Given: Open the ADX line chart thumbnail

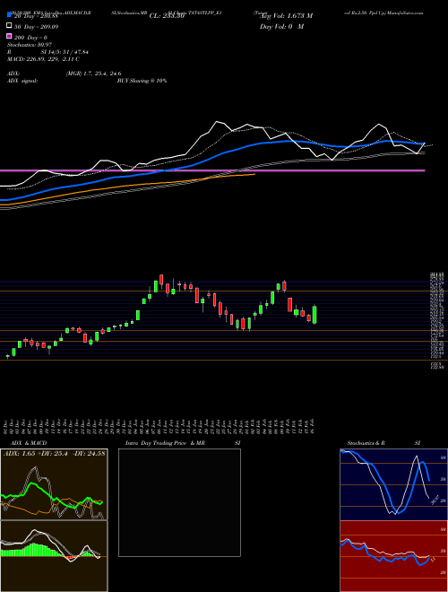Looking at the screenshot, I should tap(54, 484).
